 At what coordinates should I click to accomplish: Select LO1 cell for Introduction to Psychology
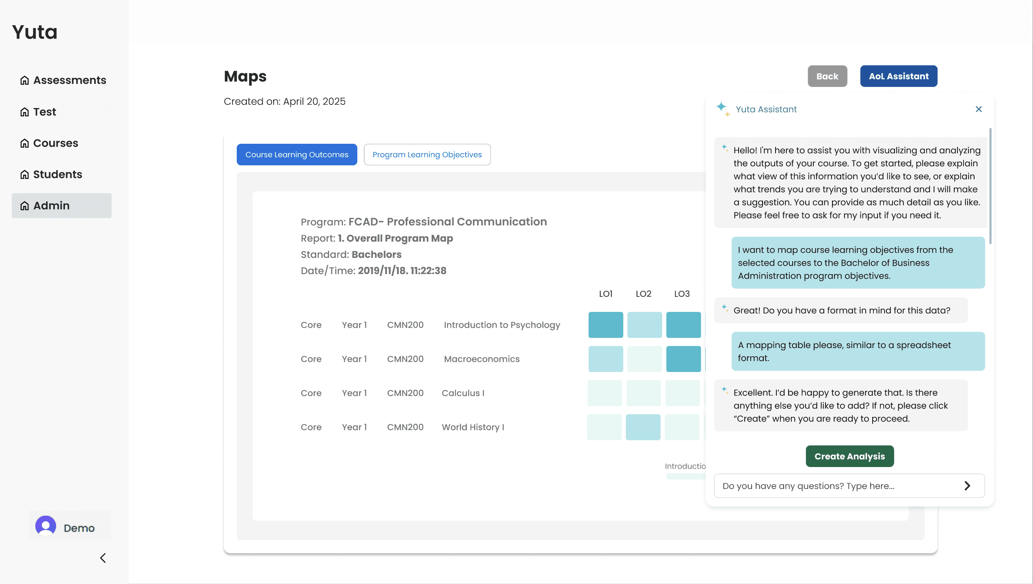605,324
